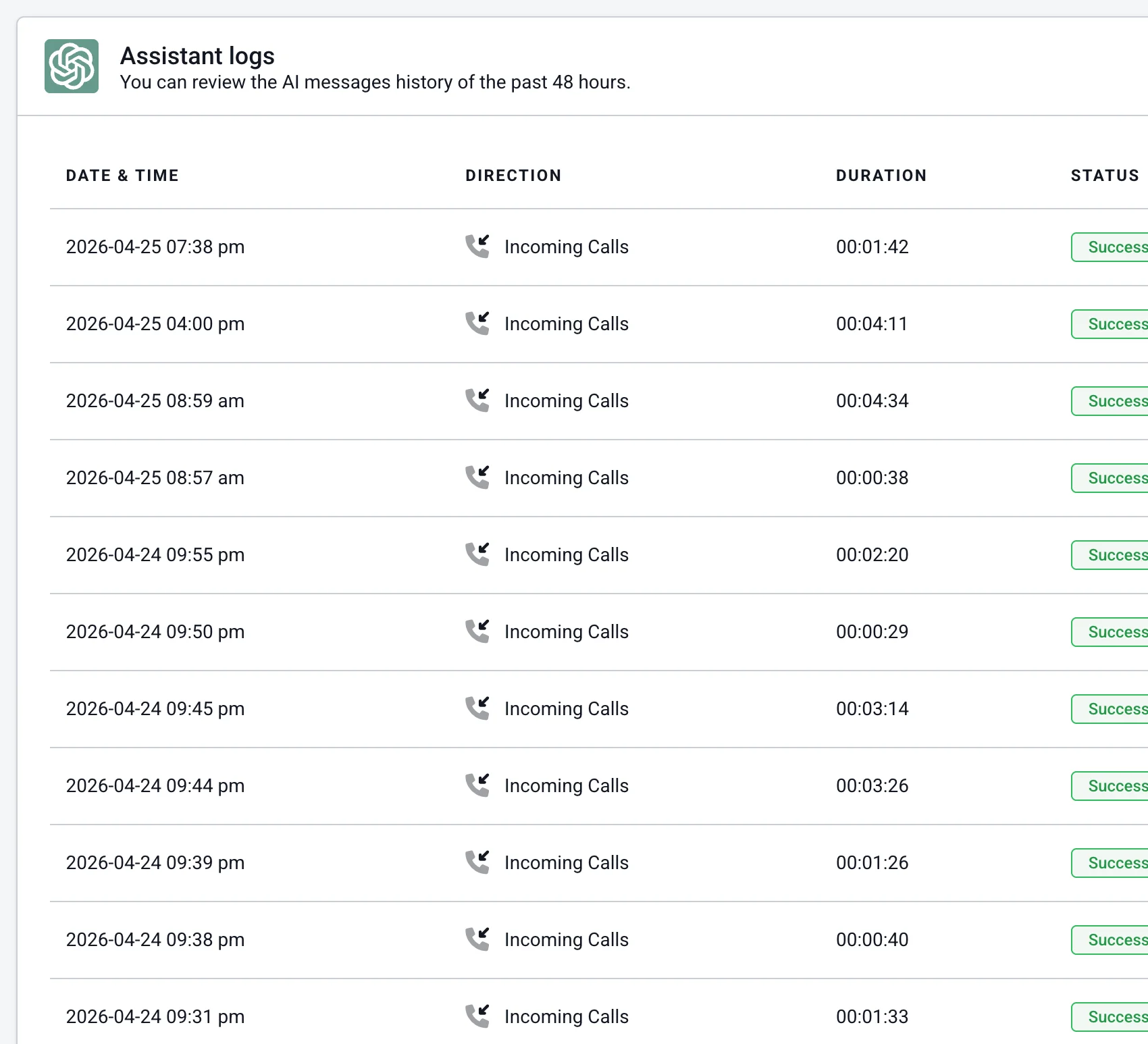Click Success badge for 09:31 pm call
Screen dimensions: 1148x1044
pos(1110,1017)
